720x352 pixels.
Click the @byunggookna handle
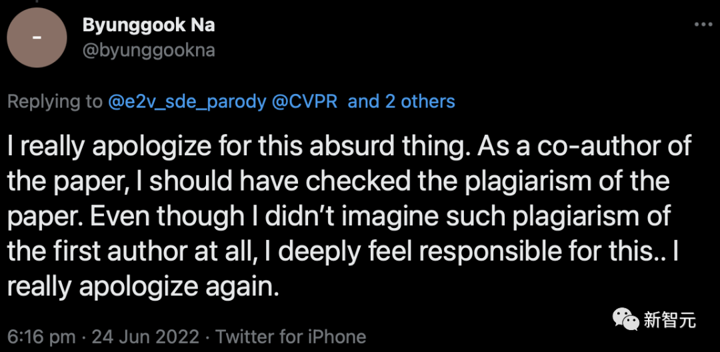coord(149,50)
